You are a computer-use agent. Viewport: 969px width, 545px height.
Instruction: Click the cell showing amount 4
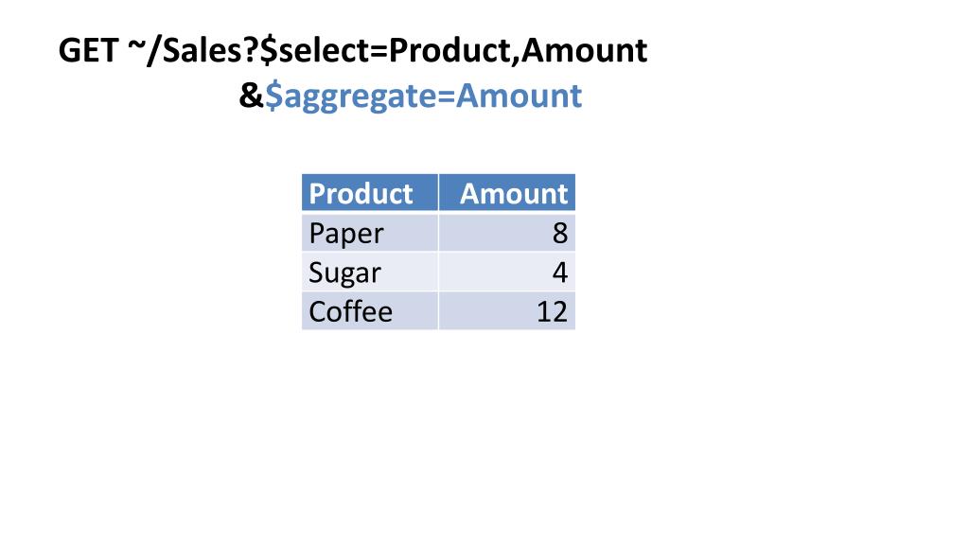[x=507, y=272]
